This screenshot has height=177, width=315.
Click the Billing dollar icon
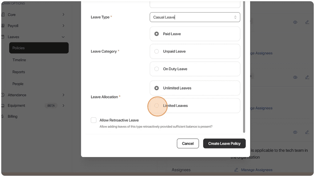(x=2, y=116)
